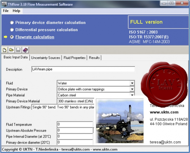
Task: Open the Primary Device Material combo box
Action: pos(75,101)
